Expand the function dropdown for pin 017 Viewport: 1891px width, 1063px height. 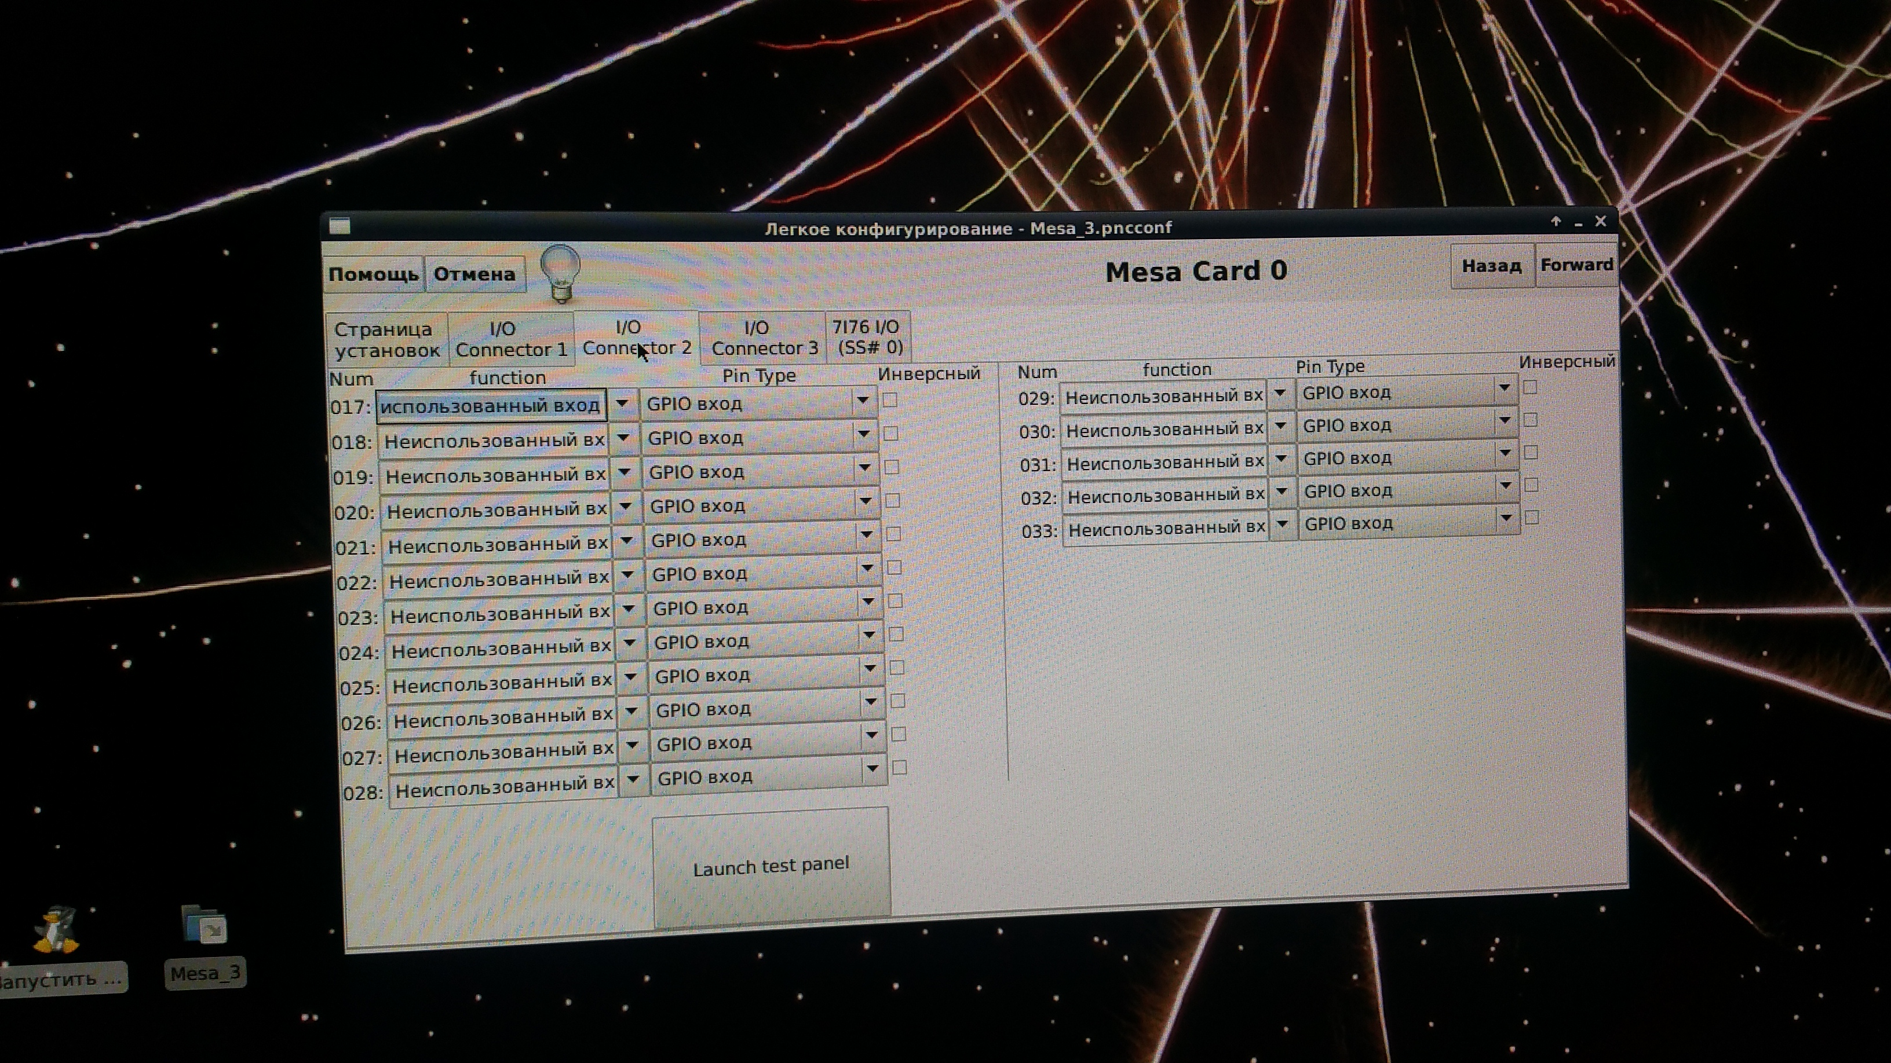[622, 404]
